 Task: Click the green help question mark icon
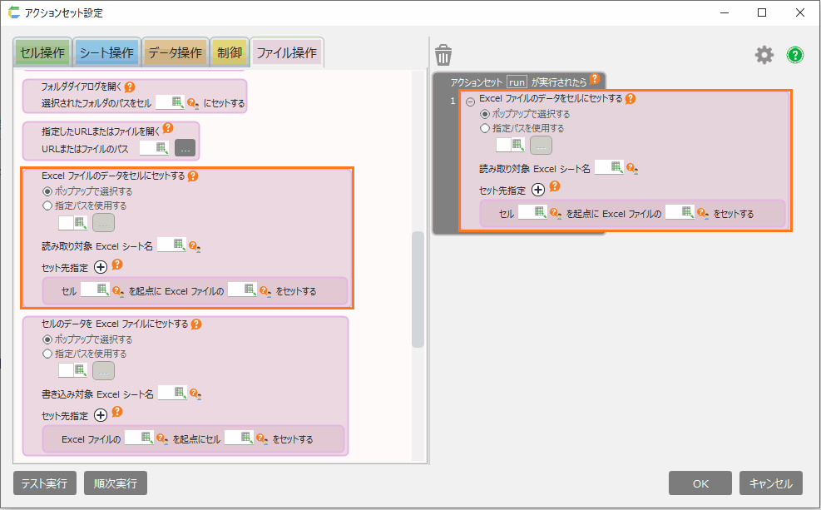[795, 55]
